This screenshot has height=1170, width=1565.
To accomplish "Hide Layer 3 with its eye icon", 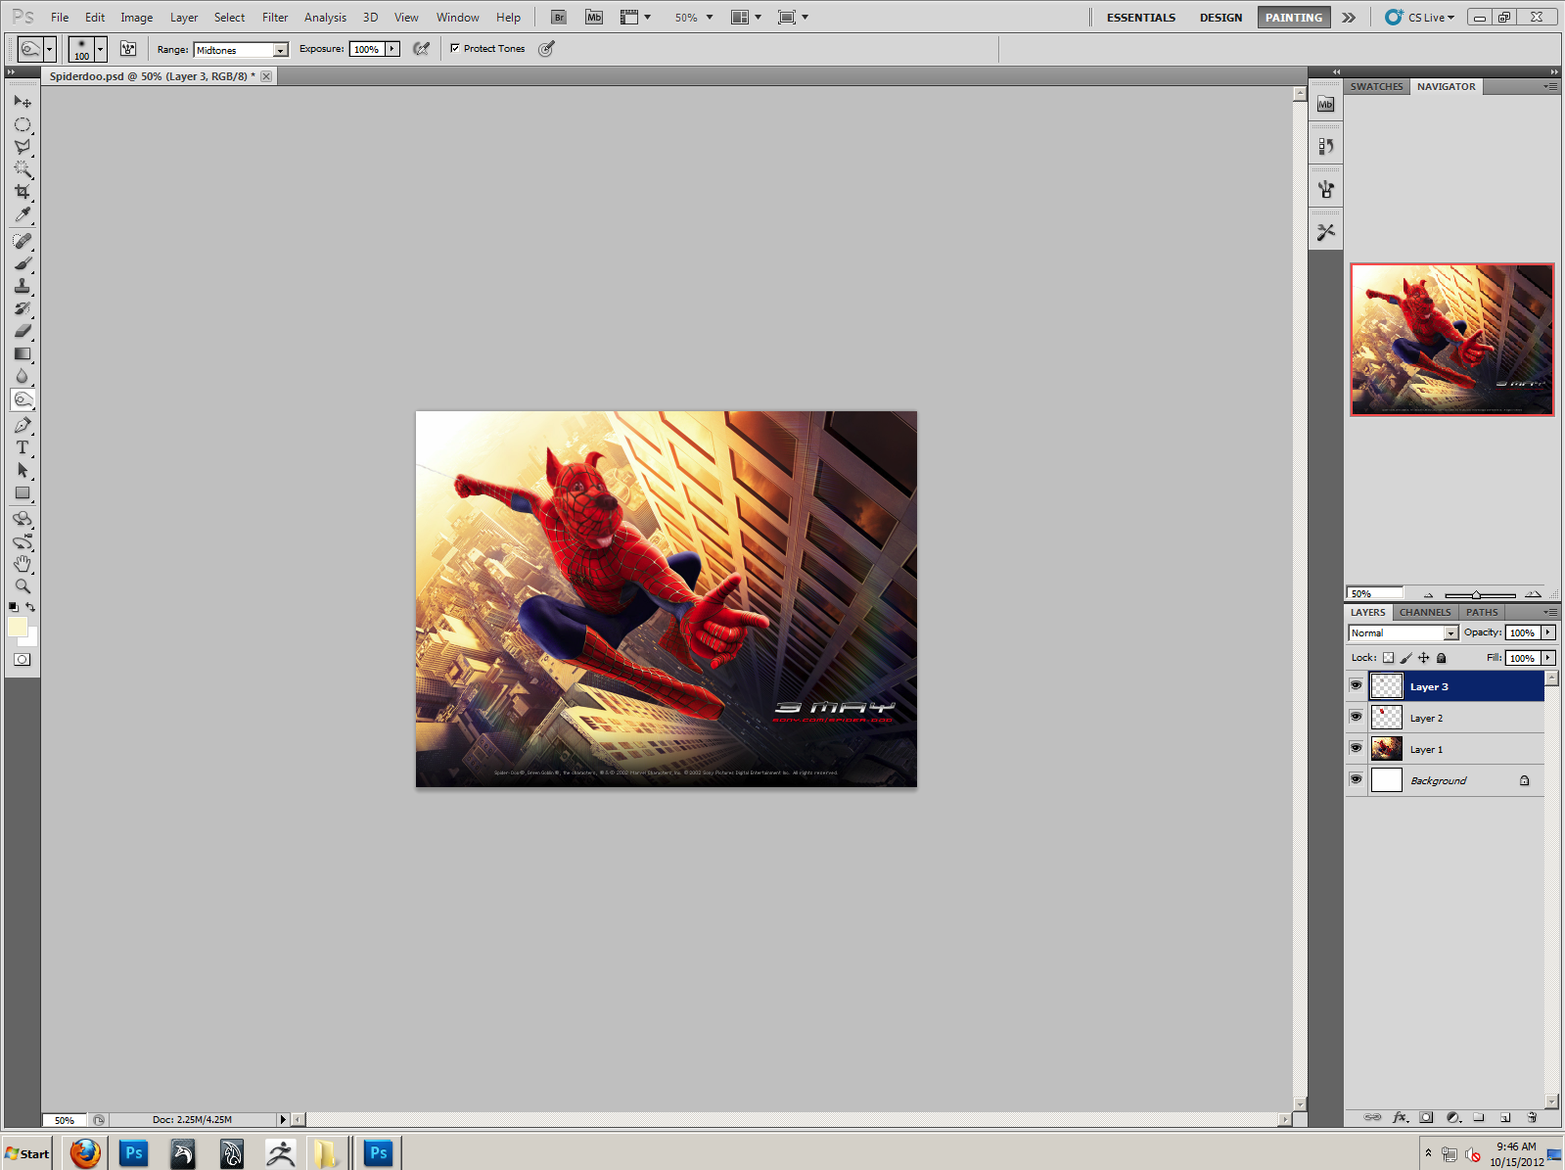I will (x=1356, y=685).
